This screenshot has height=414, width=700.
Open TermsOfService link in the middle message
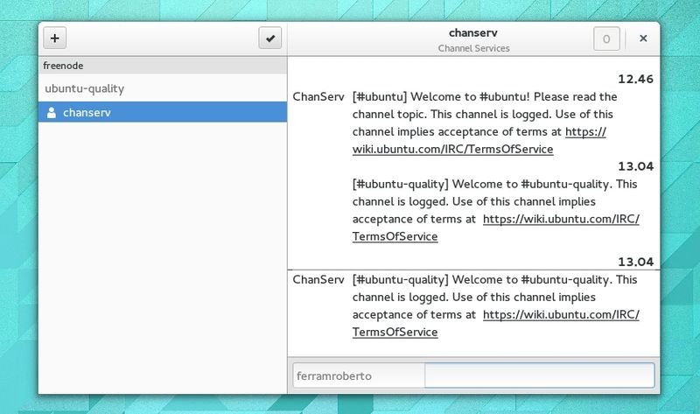coord(395,235)
